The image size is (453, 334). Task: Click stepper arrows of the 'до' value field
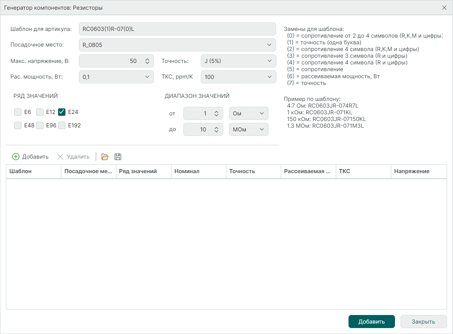point(216,130)
